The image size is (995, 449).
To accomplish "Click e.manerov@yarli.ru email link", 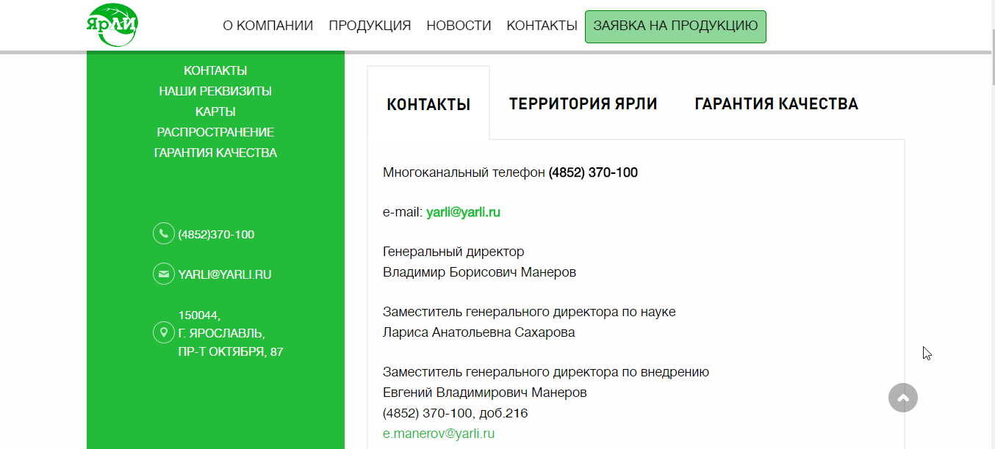I will click(x=439, y=433).
